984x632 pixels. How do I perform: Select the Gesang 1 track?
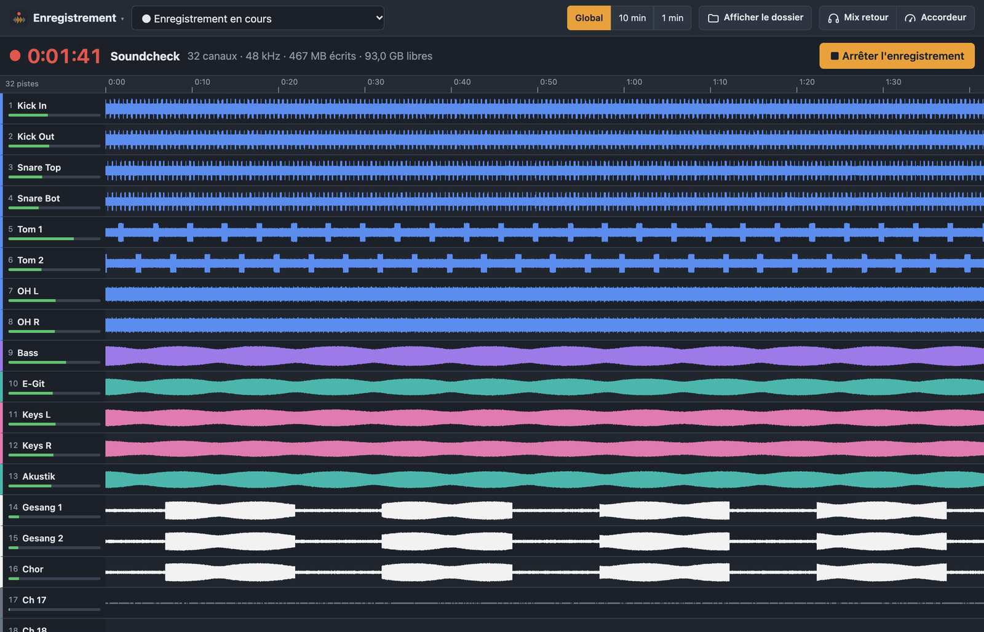point(54,510)
